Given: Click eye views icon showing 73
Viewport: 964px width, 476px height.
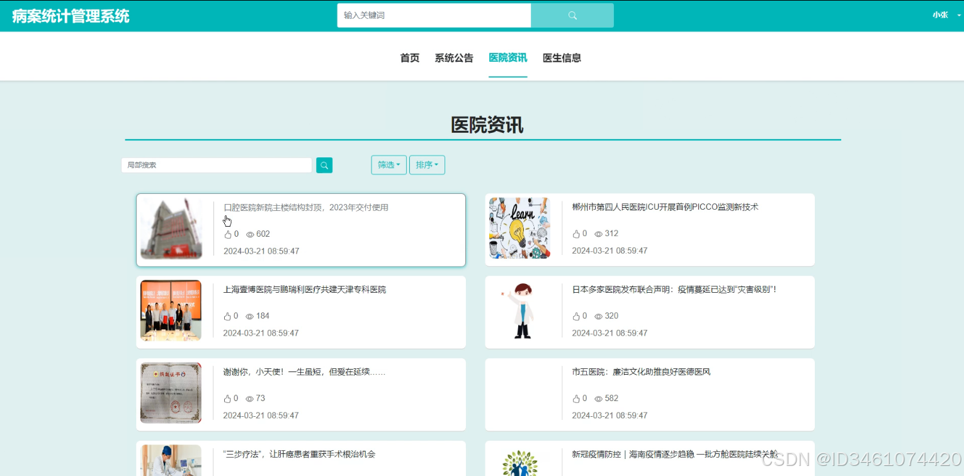Looking at the screenshot, I should pos(249,399).
